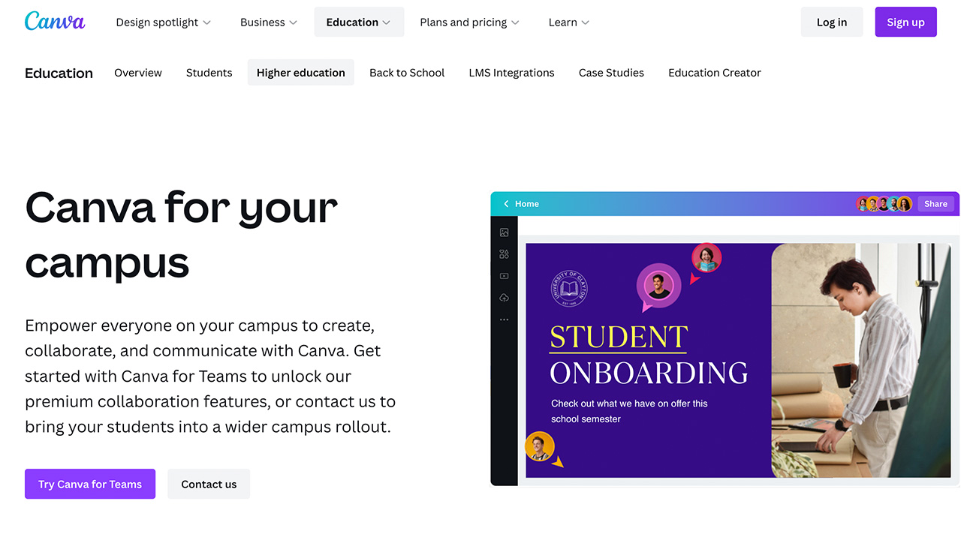The height and width of the screenshot is (540, 961).
Task: Click the Canva logo
Action: (55, 21)
